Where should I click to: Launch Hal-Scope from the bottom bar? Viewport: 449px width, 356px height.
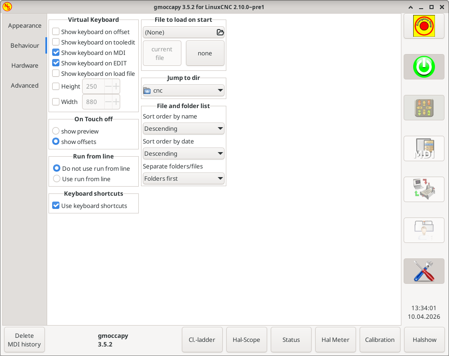coord(247,339)
